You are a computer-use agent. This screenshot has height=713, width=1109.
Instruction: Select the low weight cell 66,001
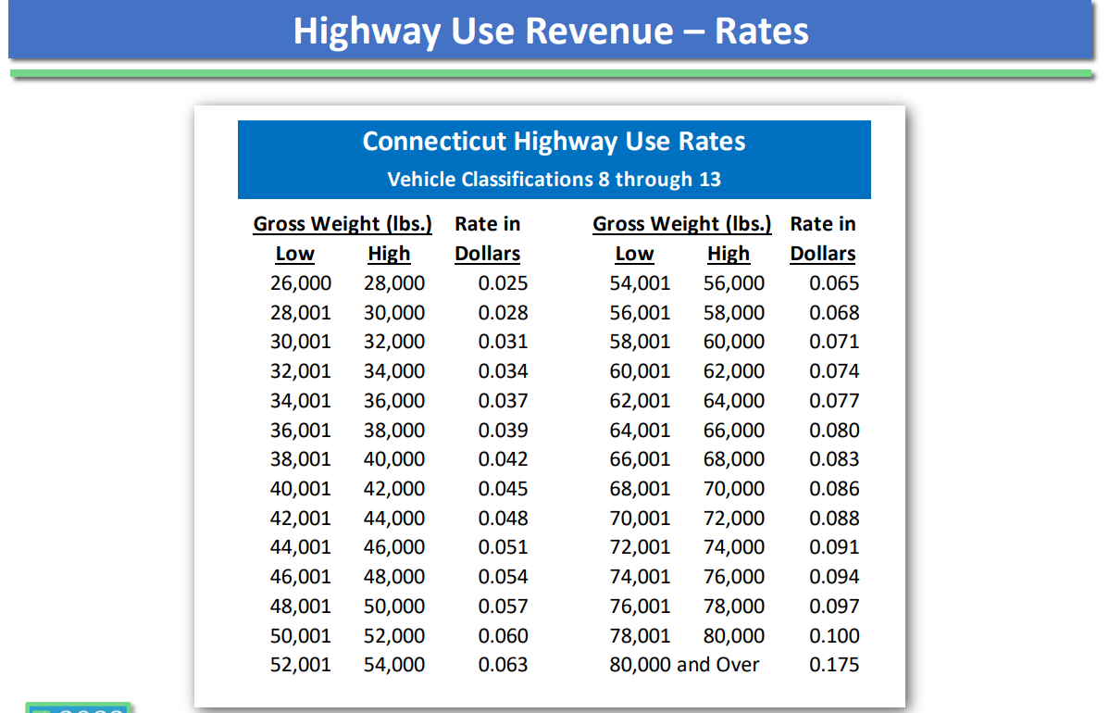point(640,460)
